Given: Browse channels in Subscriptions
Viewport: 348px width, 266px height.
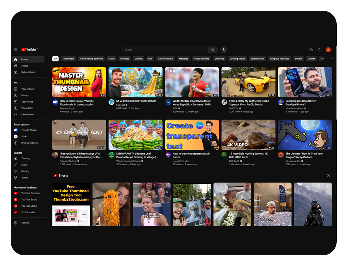Looking at the screenshot, I should tap(28, 143).
